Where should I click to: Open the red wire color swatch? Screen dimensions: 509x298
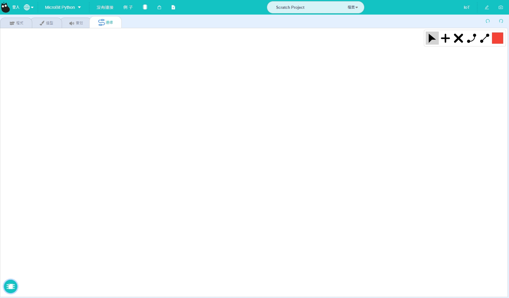[497, 38]
